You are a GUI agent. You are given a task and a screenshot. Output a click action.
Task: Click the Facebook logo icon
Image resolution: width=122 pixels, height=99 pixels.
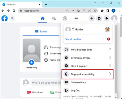point(4,18)
